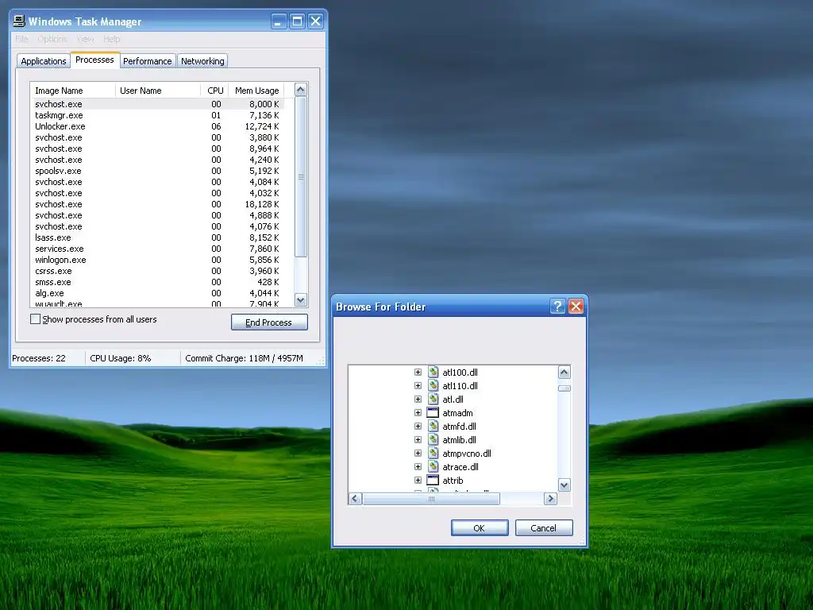This screenshot has width=813, height=610.
Task: Click the process list scroll down arrow
Action: [301, 299]
